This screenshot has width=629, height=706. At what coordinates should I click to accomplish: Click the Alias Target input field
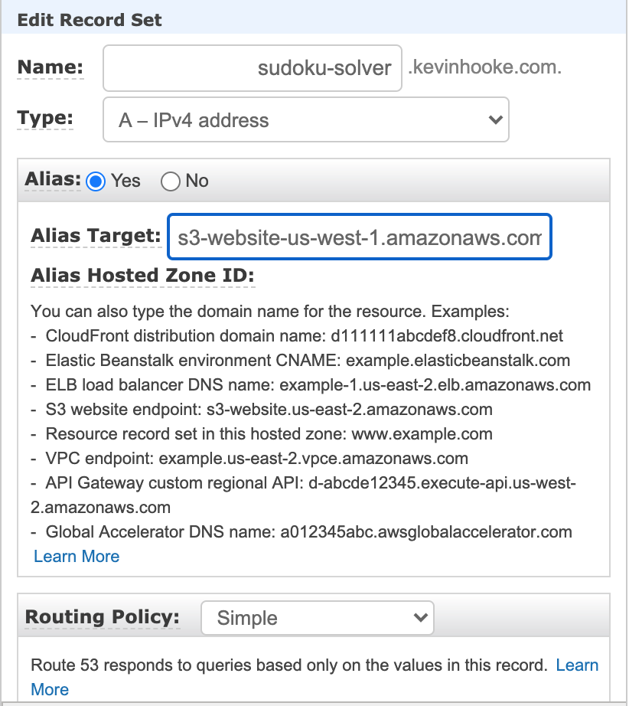pyautogui.click(x=360, y=237)
